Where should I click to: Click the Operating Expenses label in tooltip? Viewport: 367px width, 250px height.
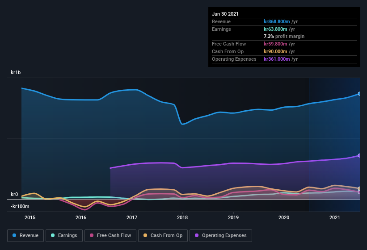coord(234,59)
